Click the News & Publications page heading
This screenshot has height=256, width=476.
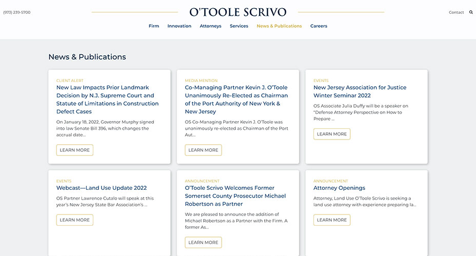87,57
